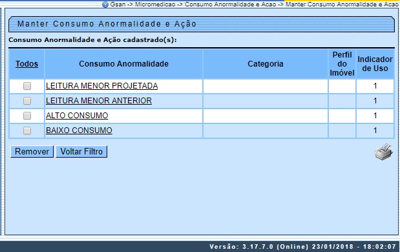
Task: Click the Gsan breadcrumb path text
Action: (x=254, y=5)
